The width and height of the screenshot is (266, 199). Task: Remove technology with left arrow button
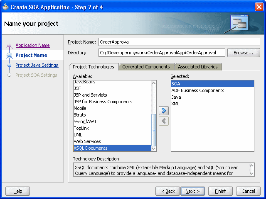[164, 121]
